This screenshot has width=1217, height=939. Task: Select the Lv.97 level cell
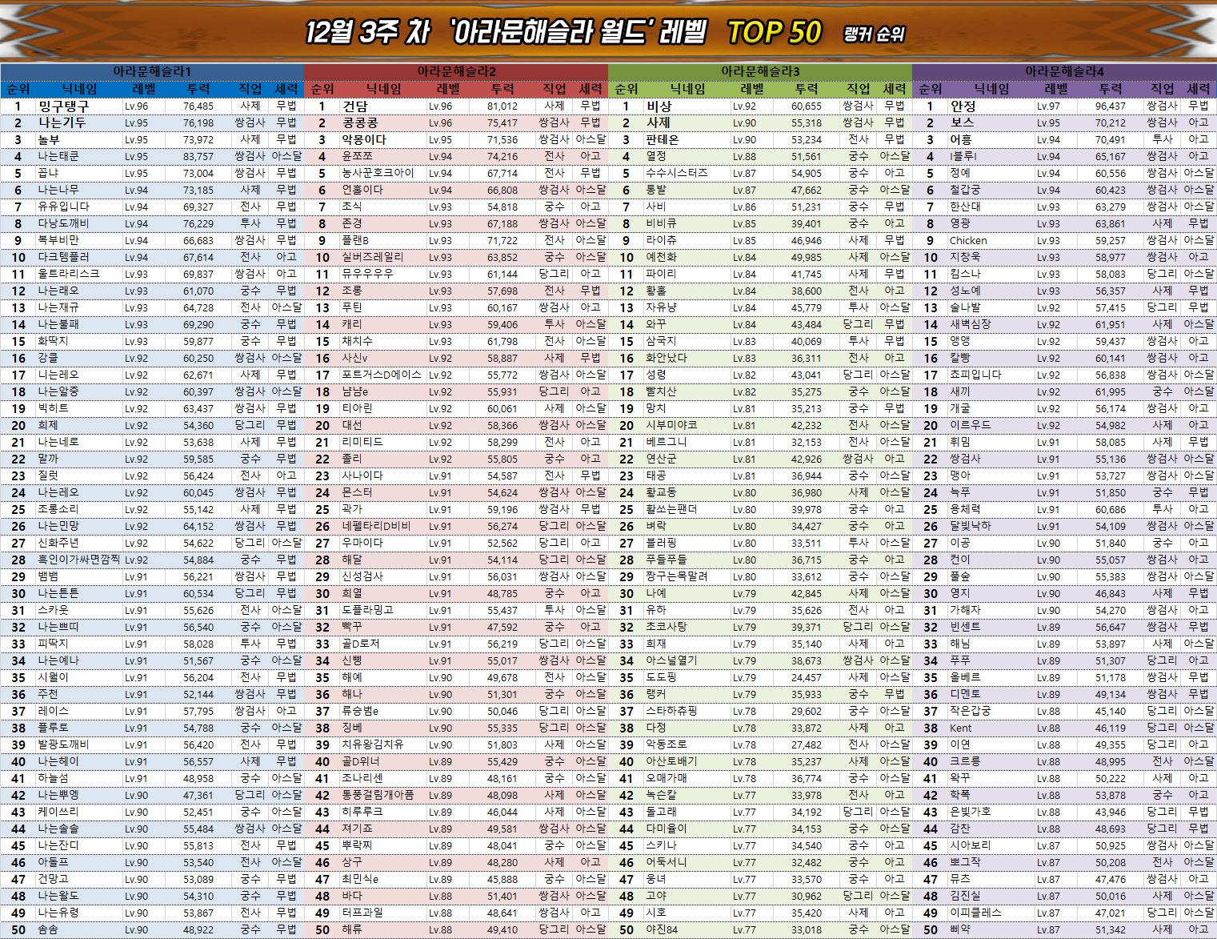pyautogui.click(x=1048, y=106)
